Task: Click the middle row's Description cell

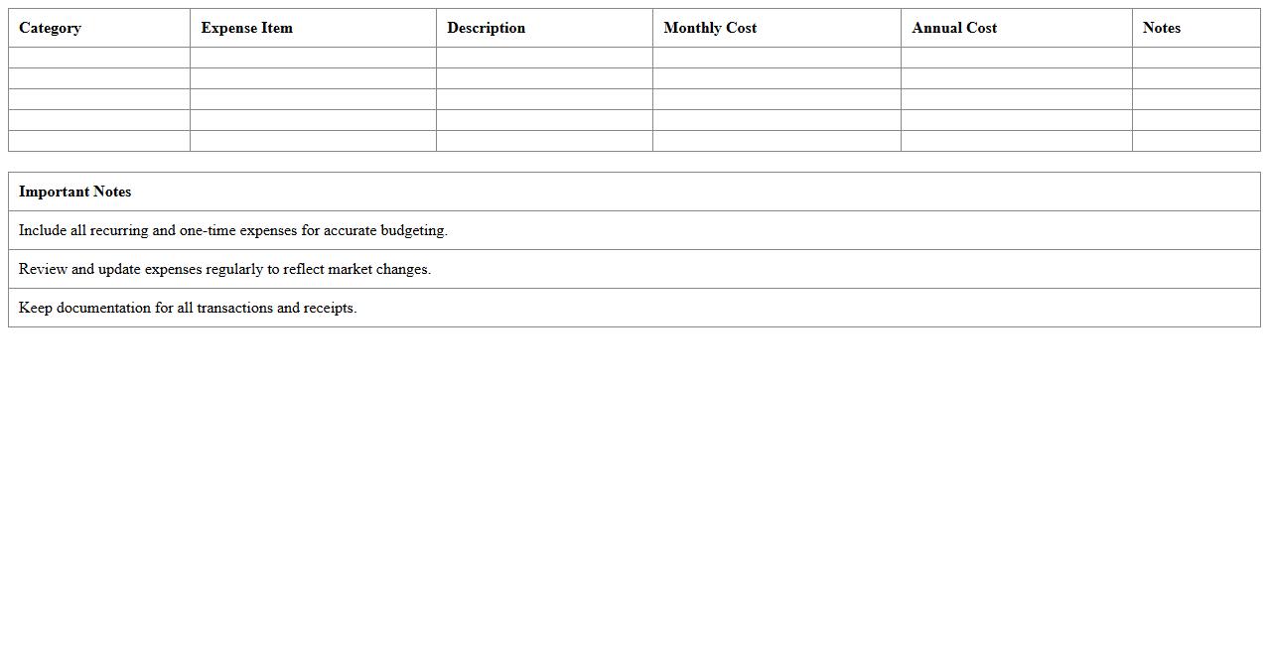Action: [543, 99]
